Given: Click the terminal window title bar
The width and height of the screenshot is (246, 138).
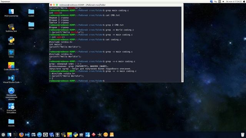Looking at the screenshot, I should click(116, 5).
